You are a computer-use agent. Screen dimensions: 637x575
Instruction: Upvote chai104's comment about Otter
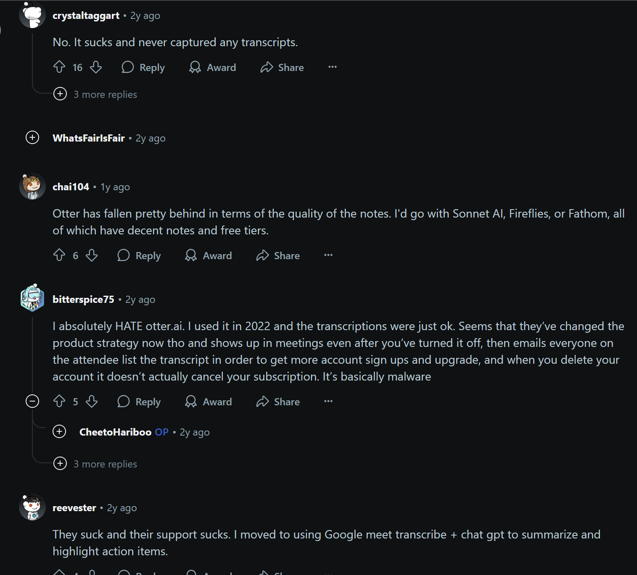[59, 255]
